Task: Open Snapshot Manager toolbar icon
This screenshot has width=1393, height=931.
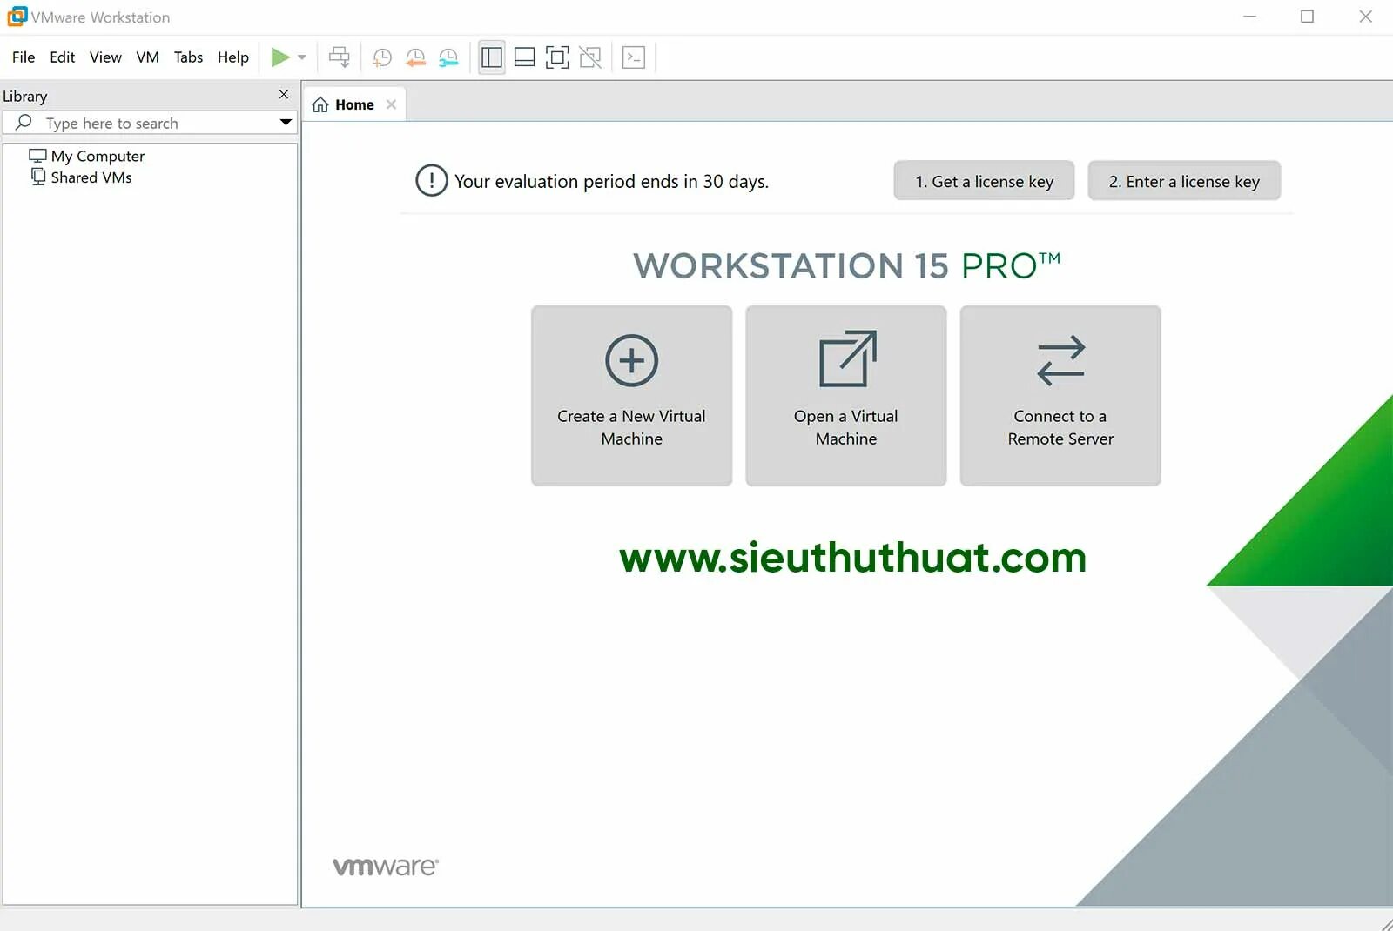Action: (x=448, y=57)
